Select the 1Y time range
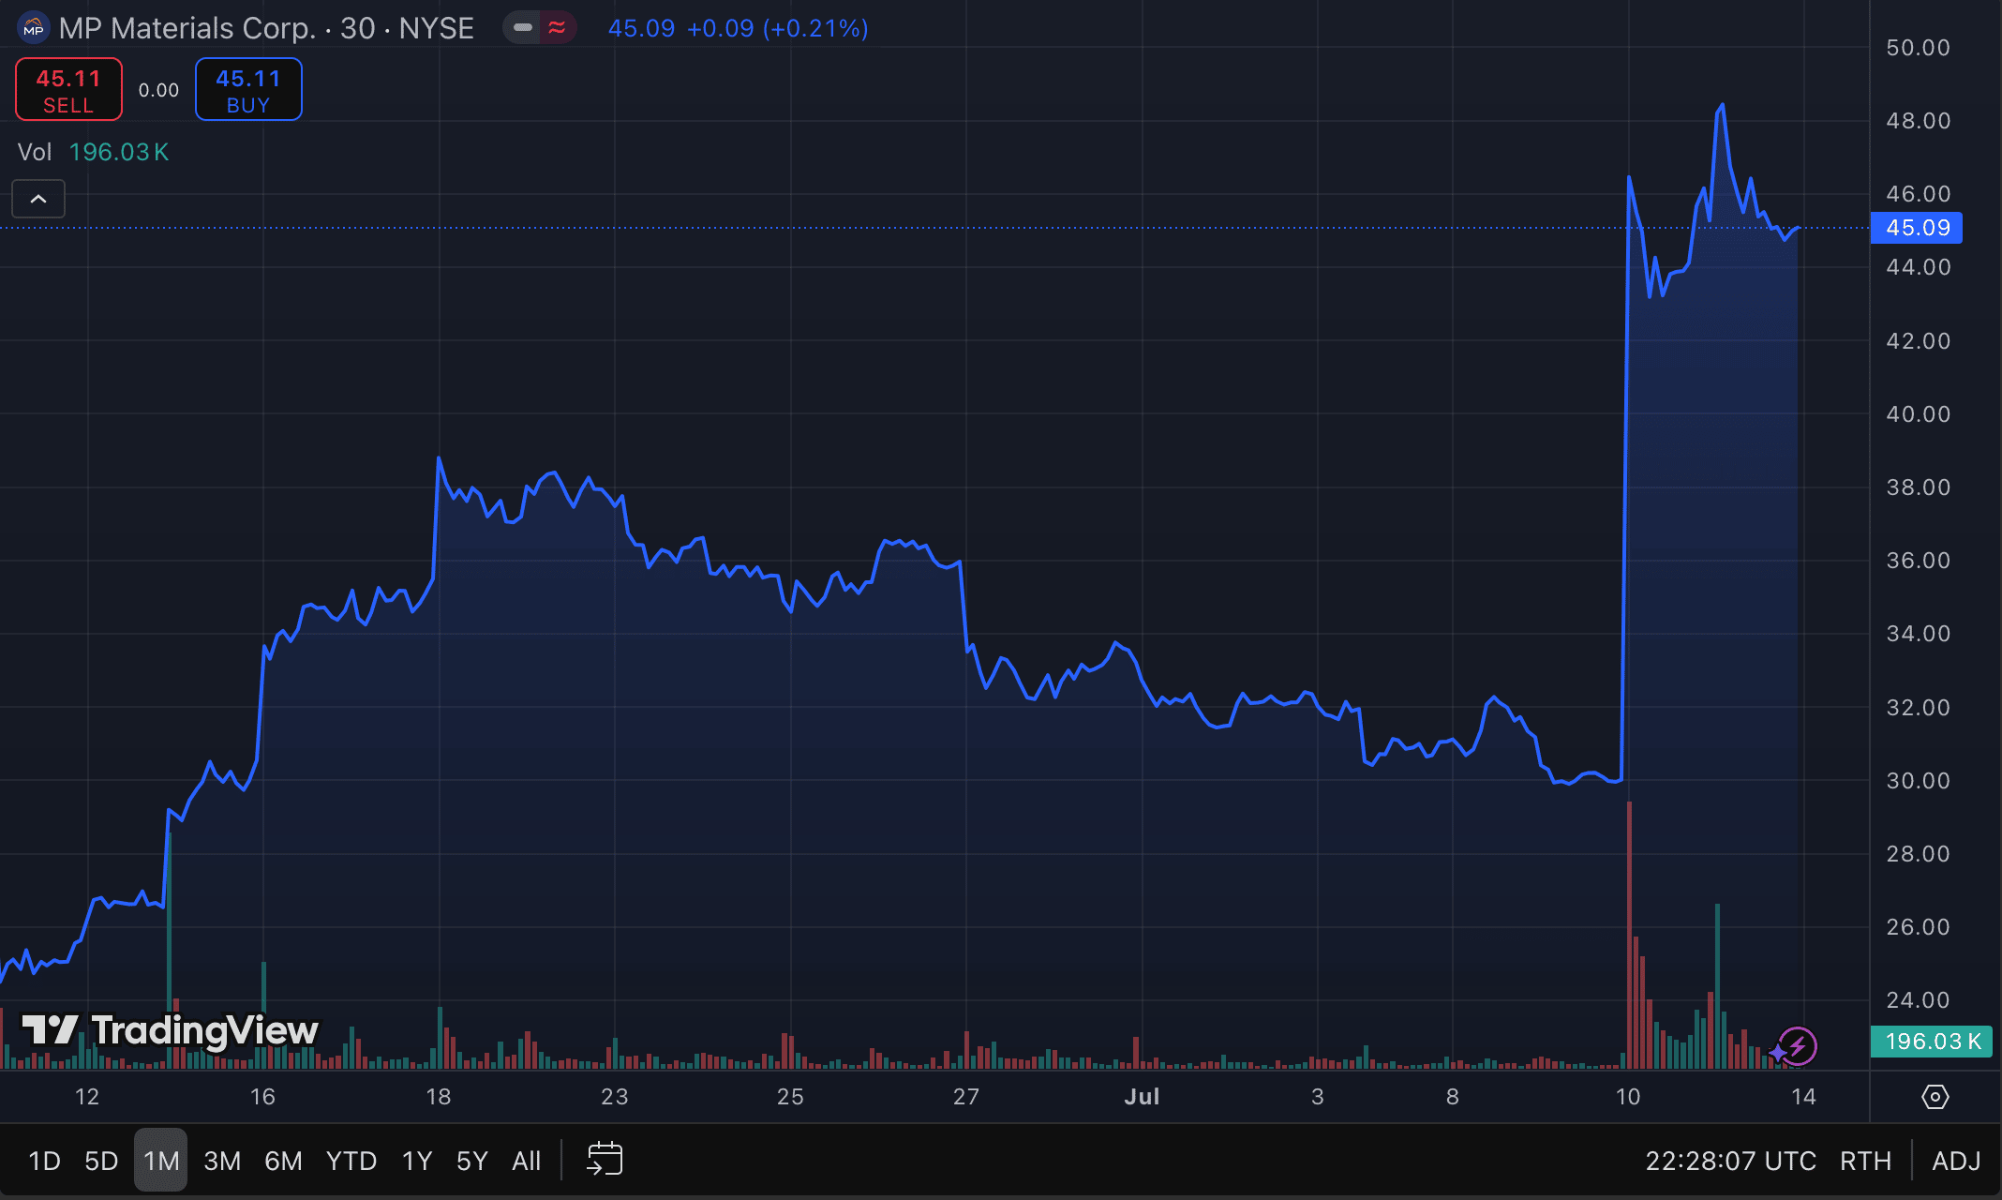Screen dimensions: 2002x1200 click(417, 1161)
